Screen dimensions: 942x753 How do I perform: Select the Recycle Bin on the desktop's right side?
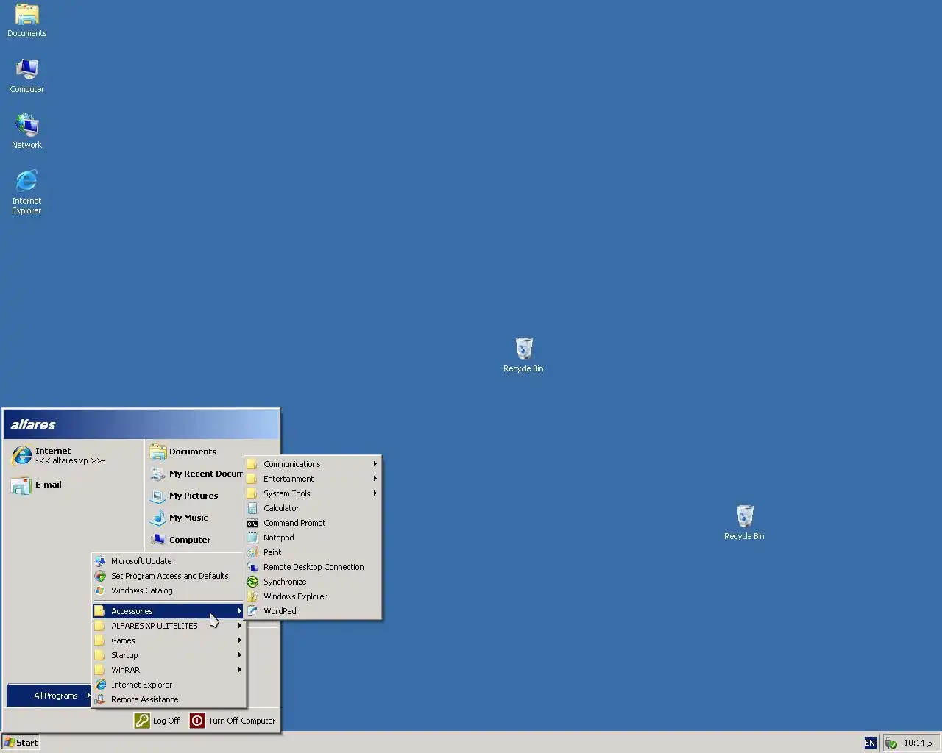tap(744, 523)
